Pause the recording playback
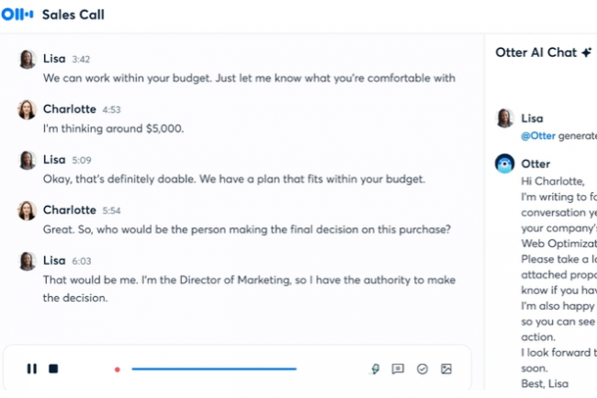Screen dimensions: 597x398 (x=32, y=369)
